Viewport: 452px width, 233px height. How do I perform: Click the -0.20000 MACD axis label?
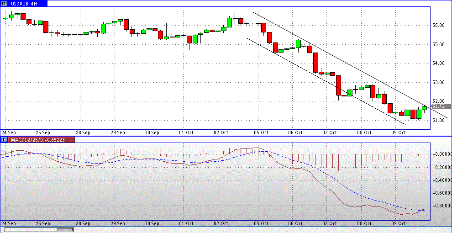442,167
